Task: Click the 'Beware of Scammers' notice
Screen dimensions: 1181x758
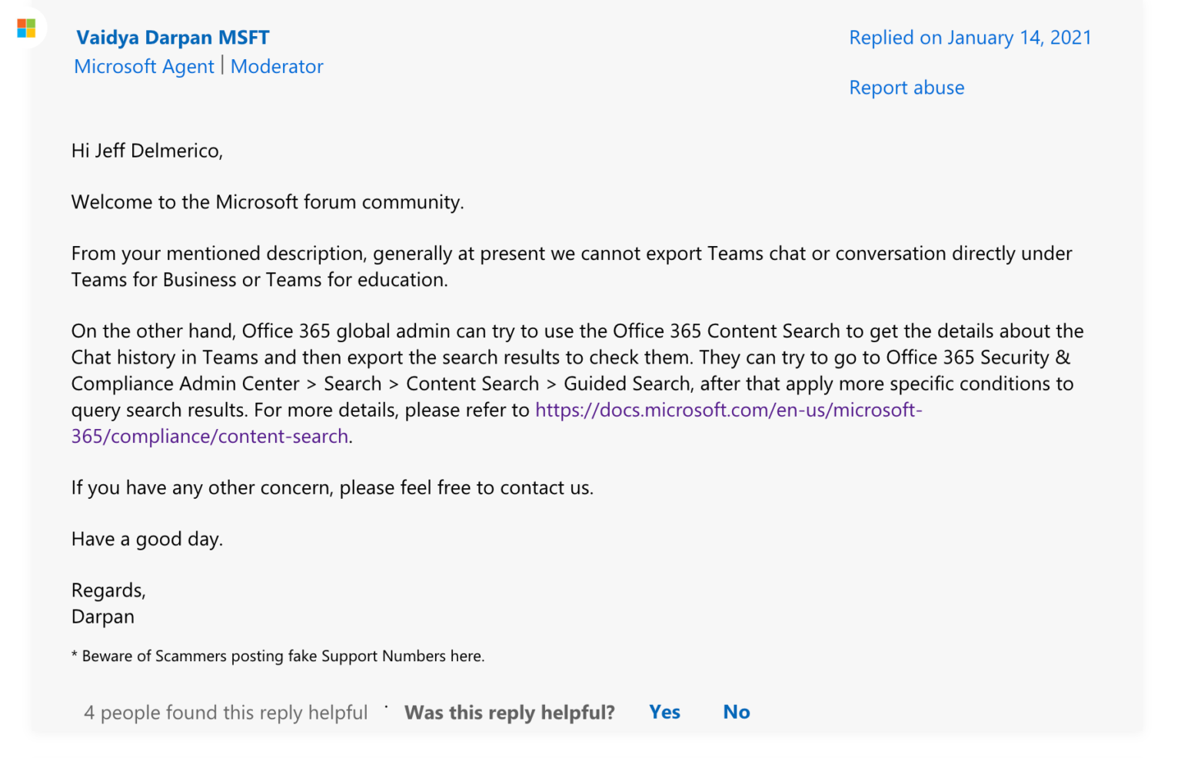Action: tap(278, 657)
